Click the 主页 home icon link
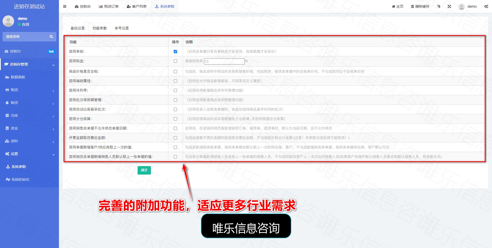Viewport: 492px width, 248px height. point(397,6)
